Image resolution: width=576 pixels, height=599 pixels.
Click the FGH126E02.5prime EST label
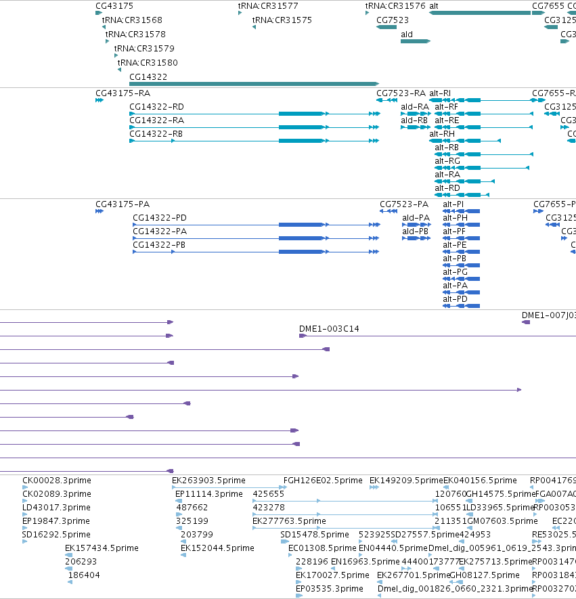[323, 481]
